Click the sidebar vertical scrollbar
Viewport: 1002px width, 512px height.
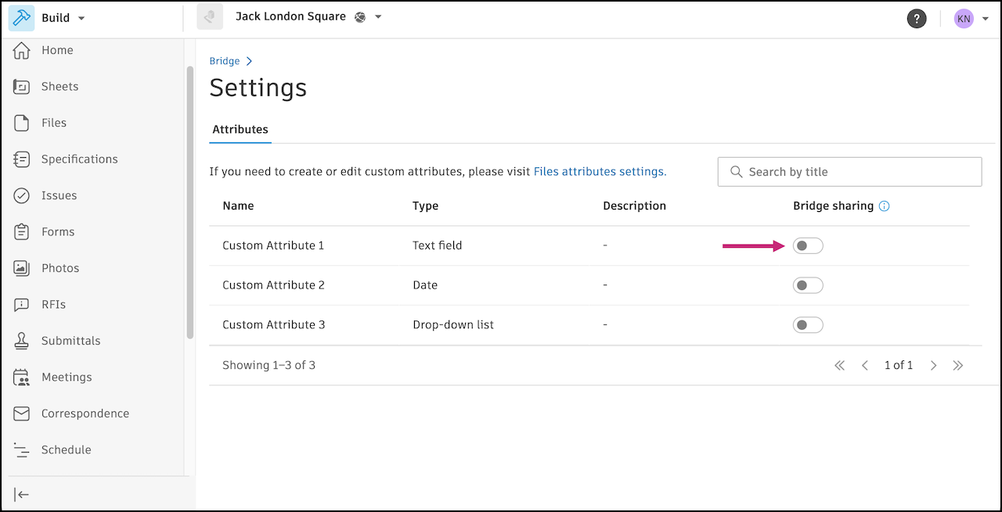coord(190,203)
